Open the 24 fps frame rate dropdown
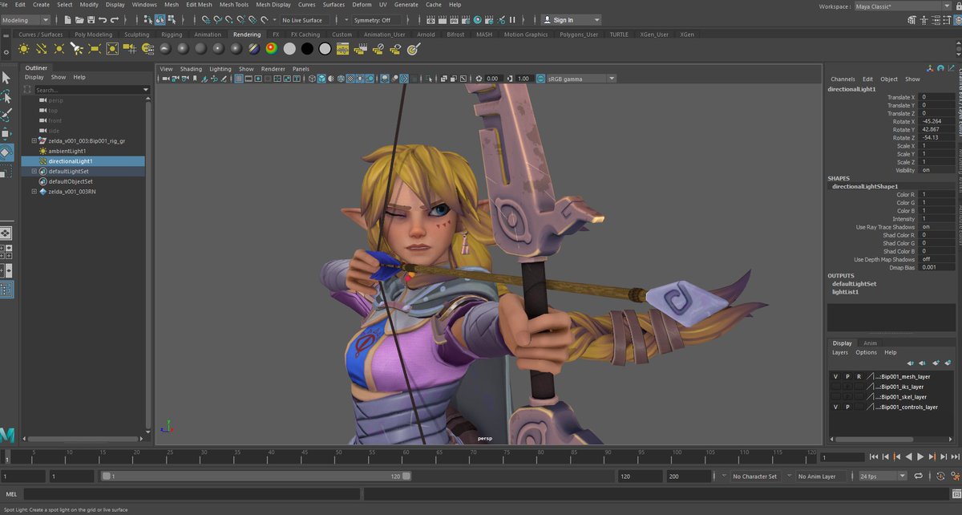 (x=883, y=476)
